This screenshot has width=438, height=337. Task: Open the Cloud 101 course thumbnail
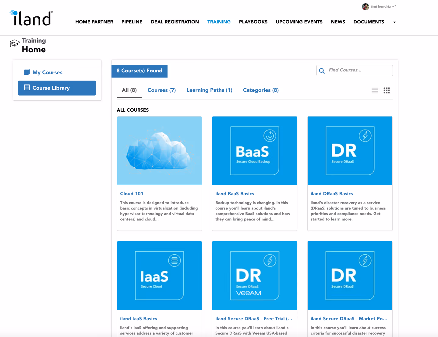coord(159,151)
